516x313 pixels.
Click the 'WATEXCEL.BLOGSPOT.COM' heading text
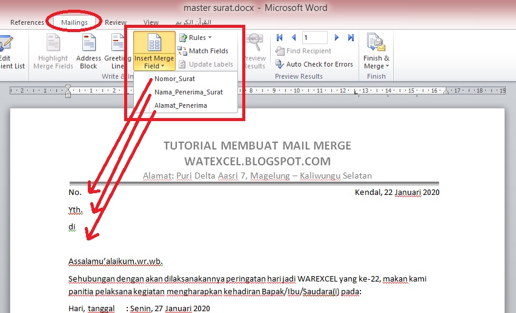tap(257, 161)
